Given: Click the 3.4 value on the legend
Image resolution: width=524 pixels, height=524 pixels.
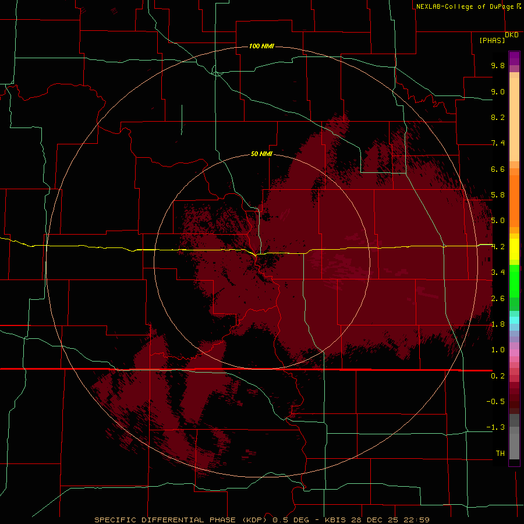Looking at the screenshot, I should (498, 272).
